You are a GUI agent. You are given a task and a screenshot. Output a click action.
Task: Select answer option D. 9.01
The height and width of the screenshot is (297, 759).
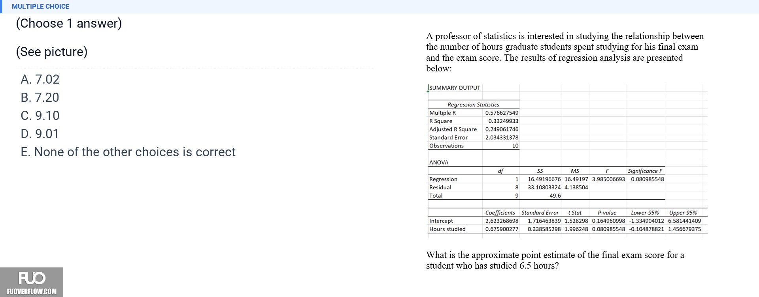(40, 134)
